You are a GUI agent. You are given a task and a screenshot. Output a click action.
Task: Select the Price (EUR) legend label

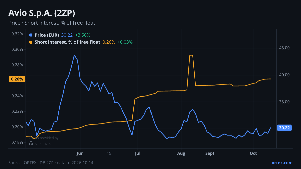click(47, 35)
